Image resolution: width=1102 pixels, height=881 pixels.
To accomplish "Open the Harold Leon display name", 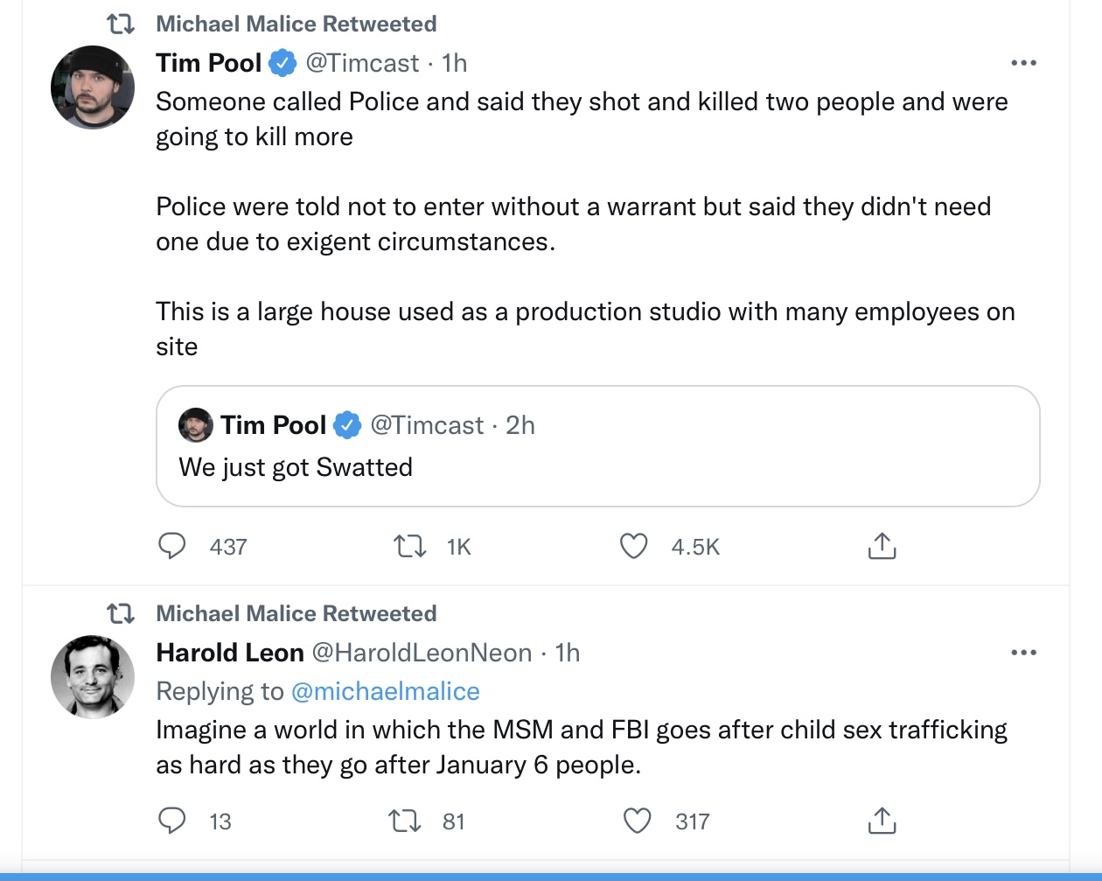I will tap(230, 653).
